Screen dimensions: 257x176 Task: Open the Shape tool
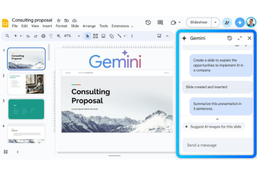111,36
